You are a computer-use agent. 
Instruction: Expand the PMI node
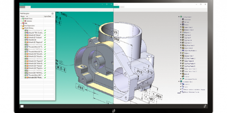pyautogui.click(x=21, y=23)
